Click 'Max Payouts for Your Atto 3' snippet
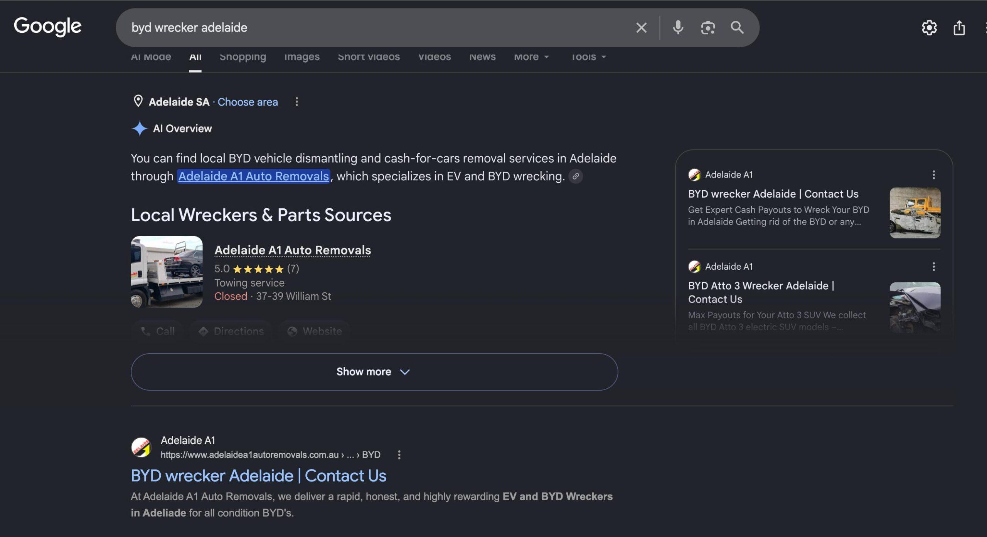The height and width of the screenshot is (537, 987). click(x=777, y=321)
